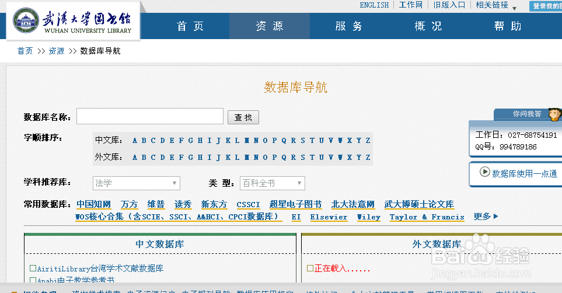Select letter G in the 中文库 row

point(190,140)
